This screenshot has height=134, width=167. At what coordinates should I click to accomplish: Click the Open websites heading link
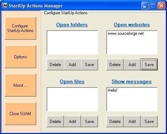pyautogui.click(x=132, y=25)
